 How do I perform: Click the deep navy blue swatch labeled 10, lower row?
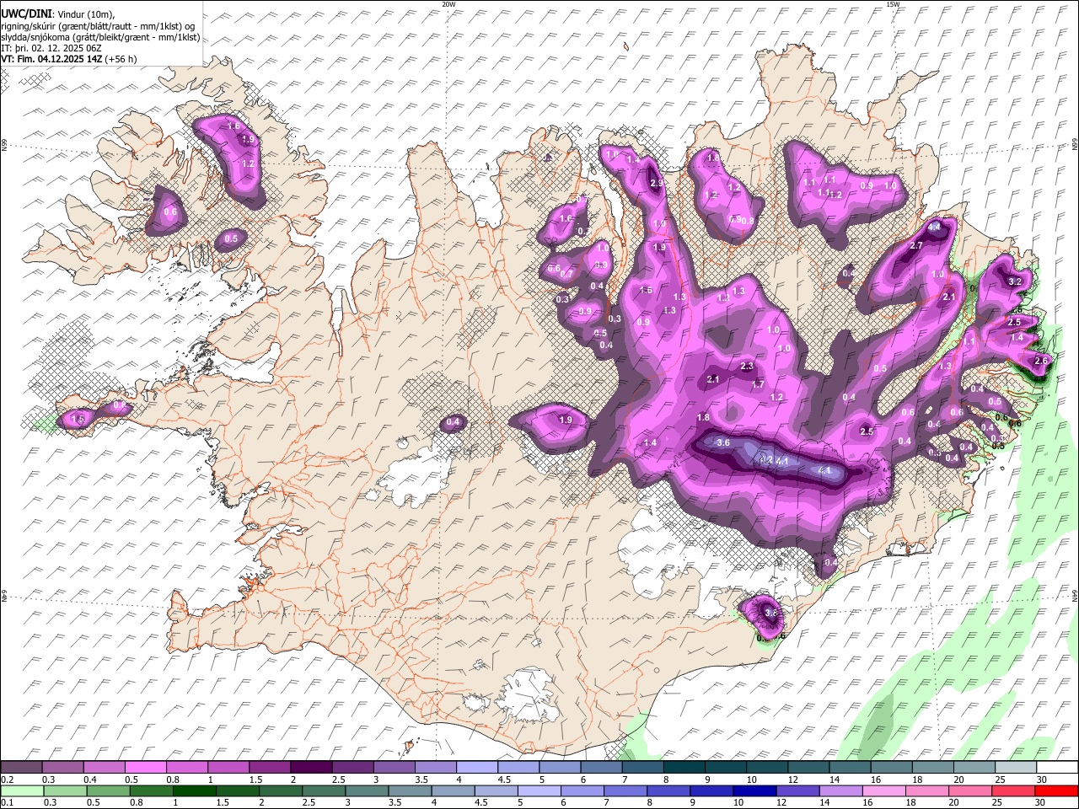click(754, 790)
